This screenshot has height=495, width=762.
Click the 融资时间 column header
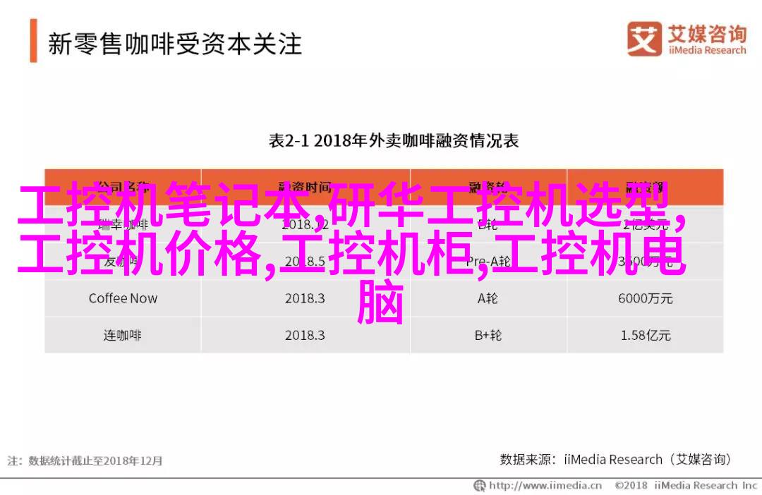point(306,187)
